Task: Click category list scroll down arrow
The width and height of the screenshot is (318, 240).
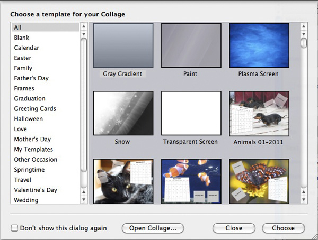Action: (x=84, y=200)
